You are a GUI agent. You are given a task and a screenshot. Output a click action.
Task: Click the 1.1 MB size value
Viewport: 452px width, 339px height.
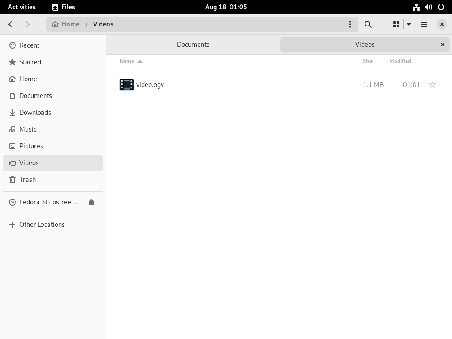[373, 84]
